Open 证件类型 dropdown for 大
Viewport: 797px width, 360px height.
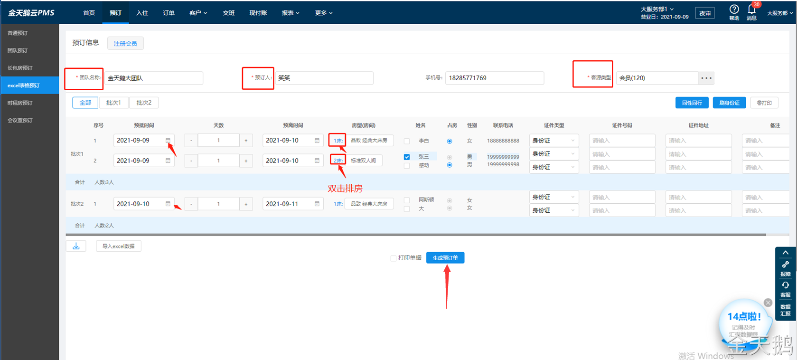[553, 210]
